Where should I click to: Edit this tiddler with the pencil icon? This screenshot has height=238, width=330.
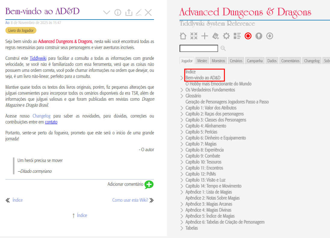click(x=138, y=12)
